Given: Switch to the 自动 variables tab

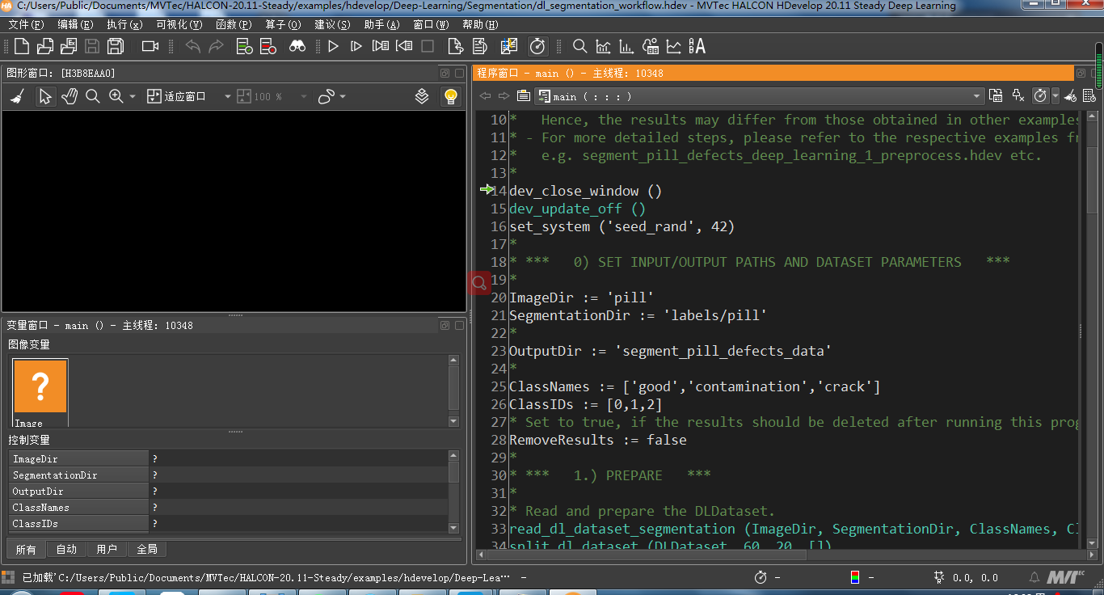Looking at the screenshot, I should pos(66,550).
